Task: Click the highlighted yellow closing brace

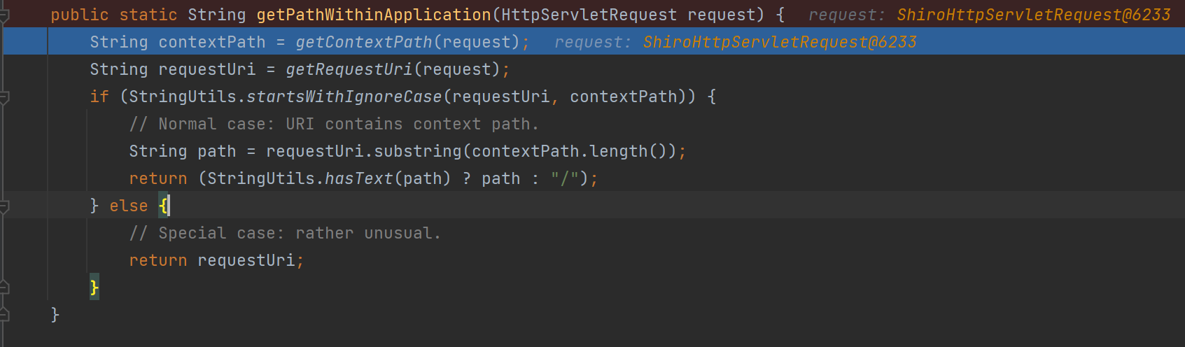Action: point(94,288)
